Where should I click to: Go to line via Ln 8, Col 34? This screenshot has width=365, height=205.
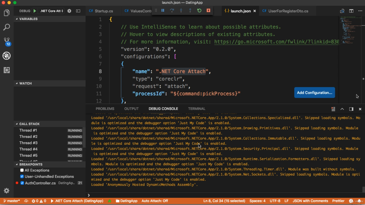click(x=224, y=201)
